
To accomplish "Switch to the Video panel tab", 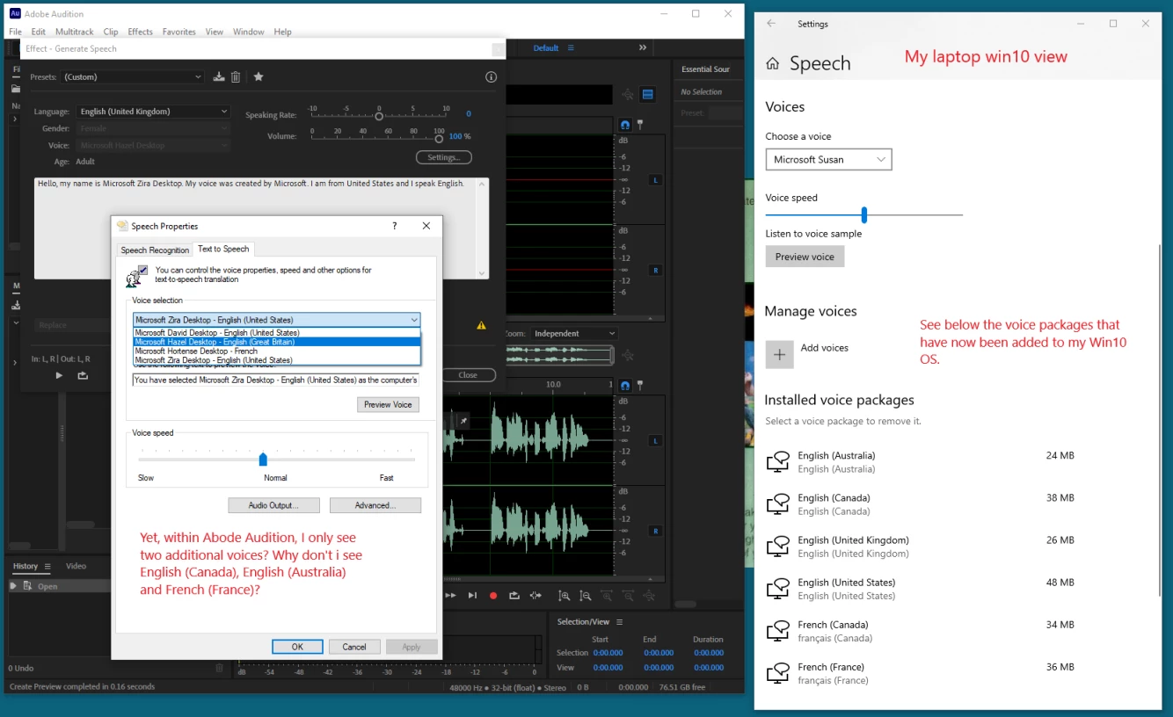I will click(x=76, y=566).
